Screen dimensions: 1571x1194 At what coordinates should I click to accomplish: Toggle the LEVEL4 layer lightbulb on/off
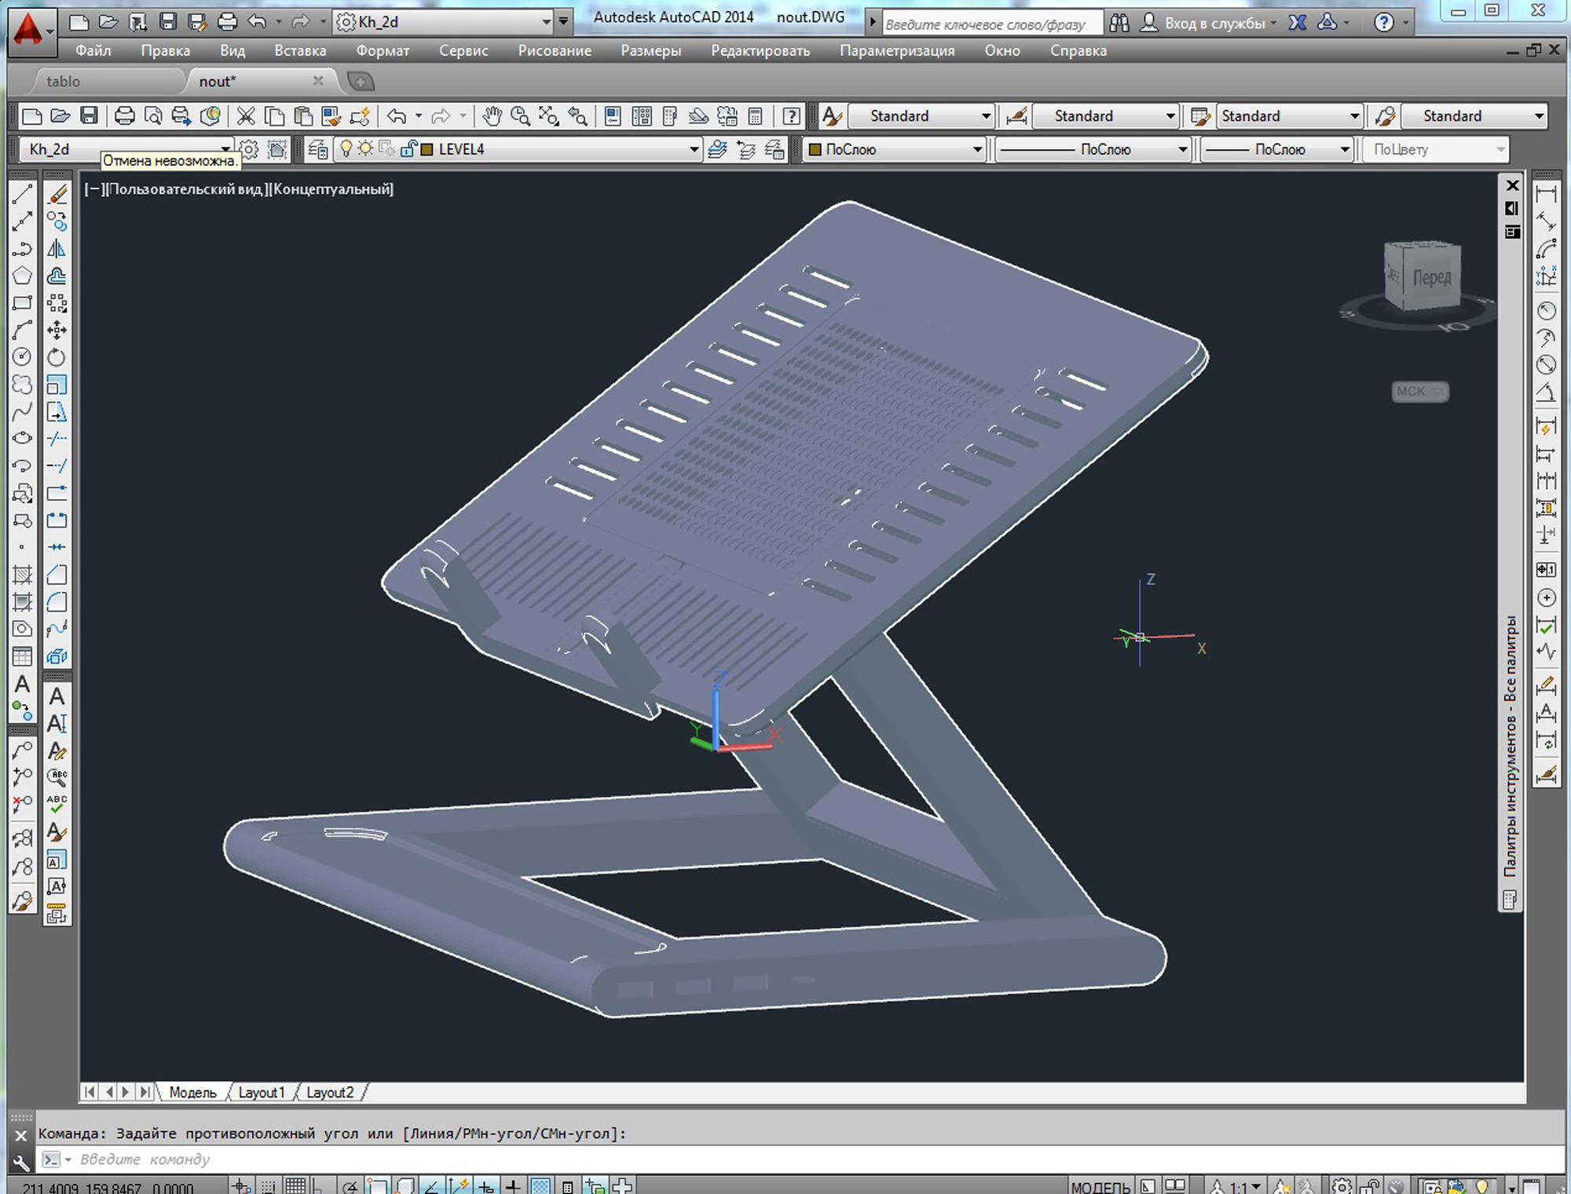pos(346,149)
